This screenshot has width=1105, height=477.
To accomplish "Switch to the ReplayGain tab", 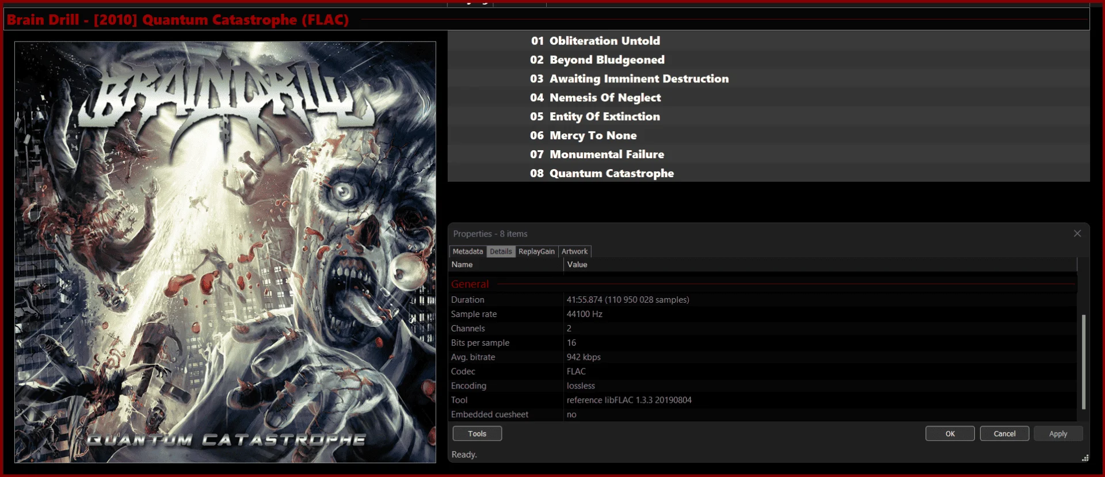I will pyautogui.click(x=536, y=251).
